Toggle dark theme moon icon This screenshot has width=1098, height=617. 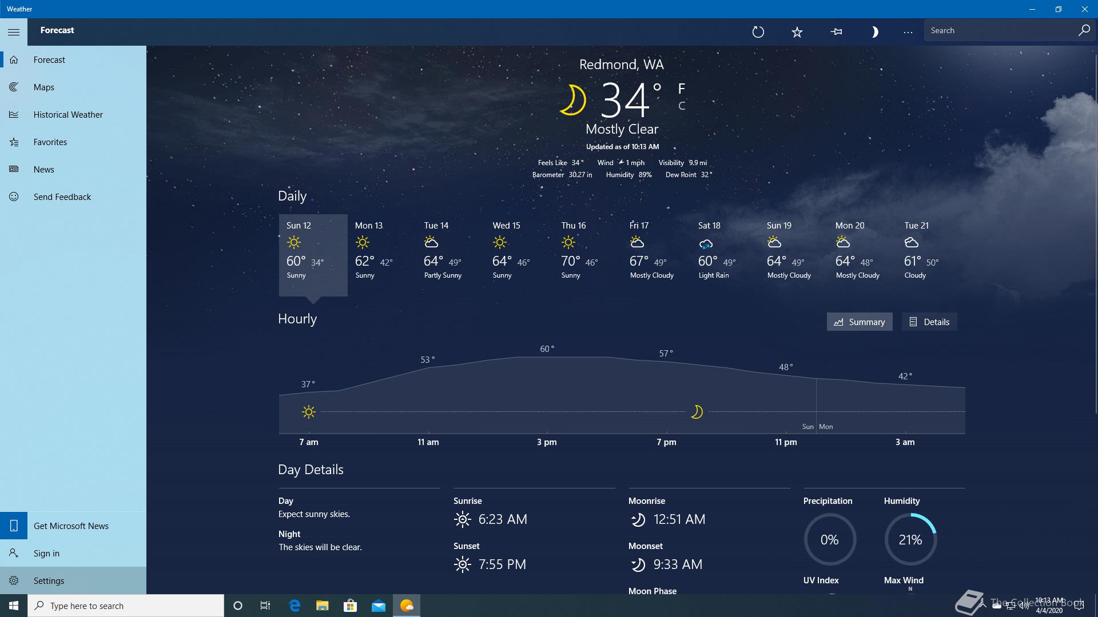(x=874, y=32)
